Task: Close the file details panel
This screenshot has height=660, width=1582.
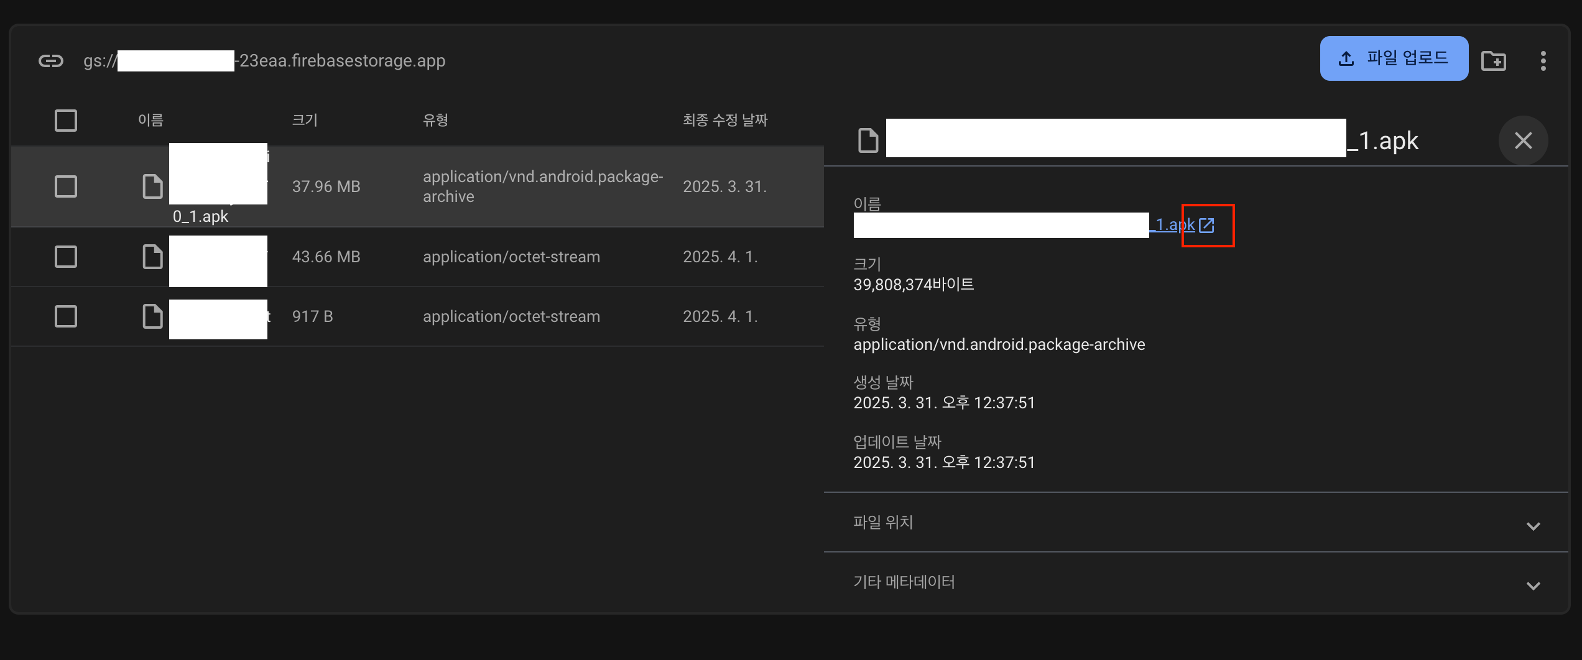Action: click(x=1523, y=140)
